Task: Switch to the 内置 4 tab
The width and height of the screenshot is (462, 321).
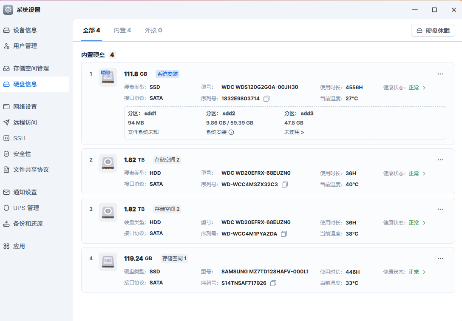Action: 122,30
